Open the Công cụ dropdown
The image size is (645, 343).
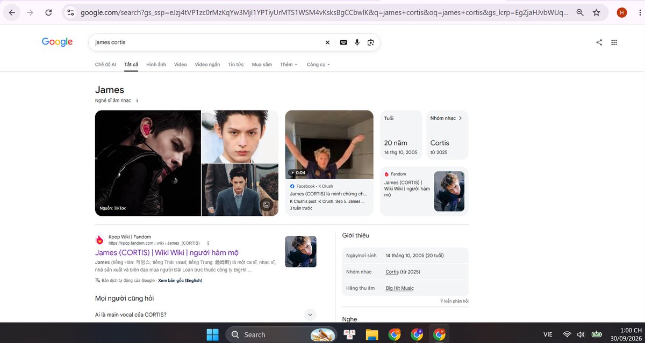pyautogui.click(x=318, y=64)
